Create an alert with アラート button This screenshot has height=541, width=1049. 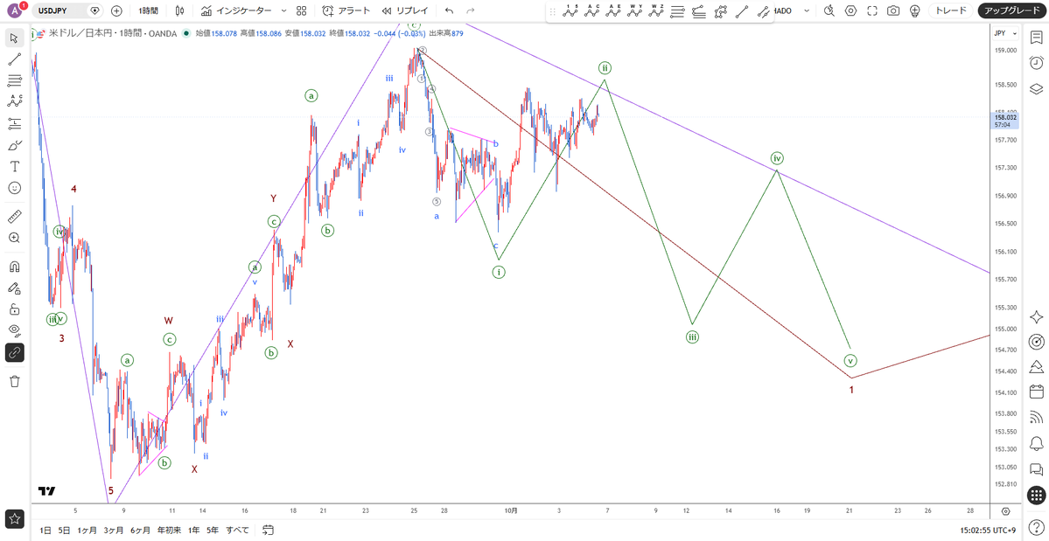[346, 10]
